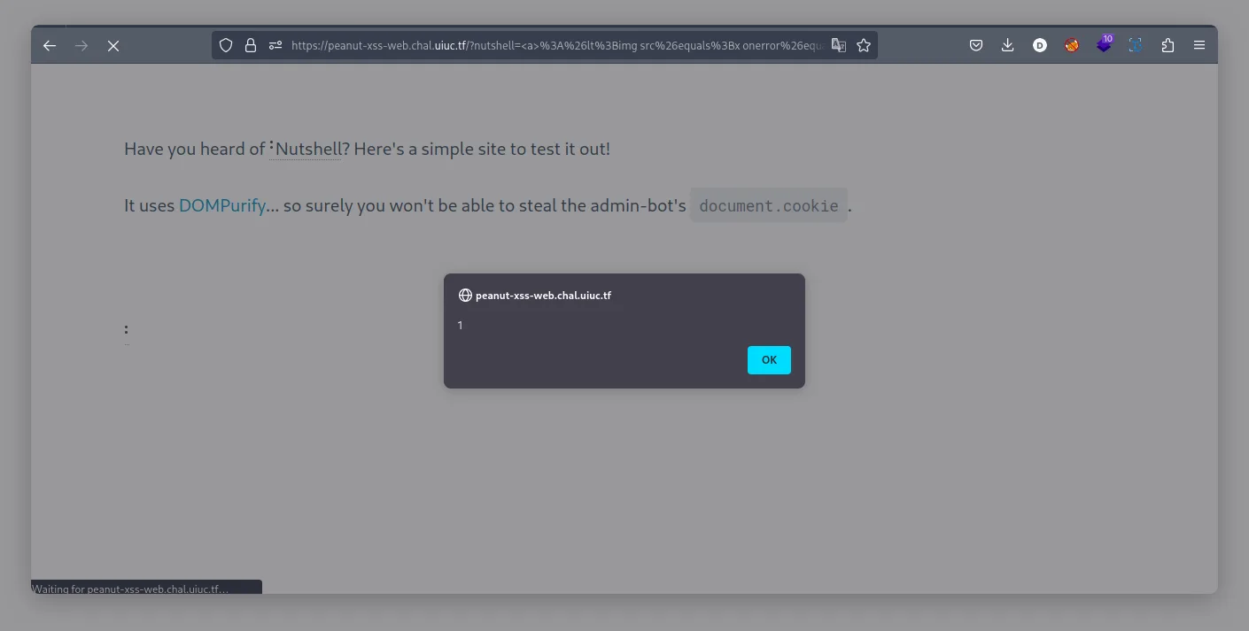The image size is (1249, 631).
Task: Follow the DOMPurify link
Action: 222,206
